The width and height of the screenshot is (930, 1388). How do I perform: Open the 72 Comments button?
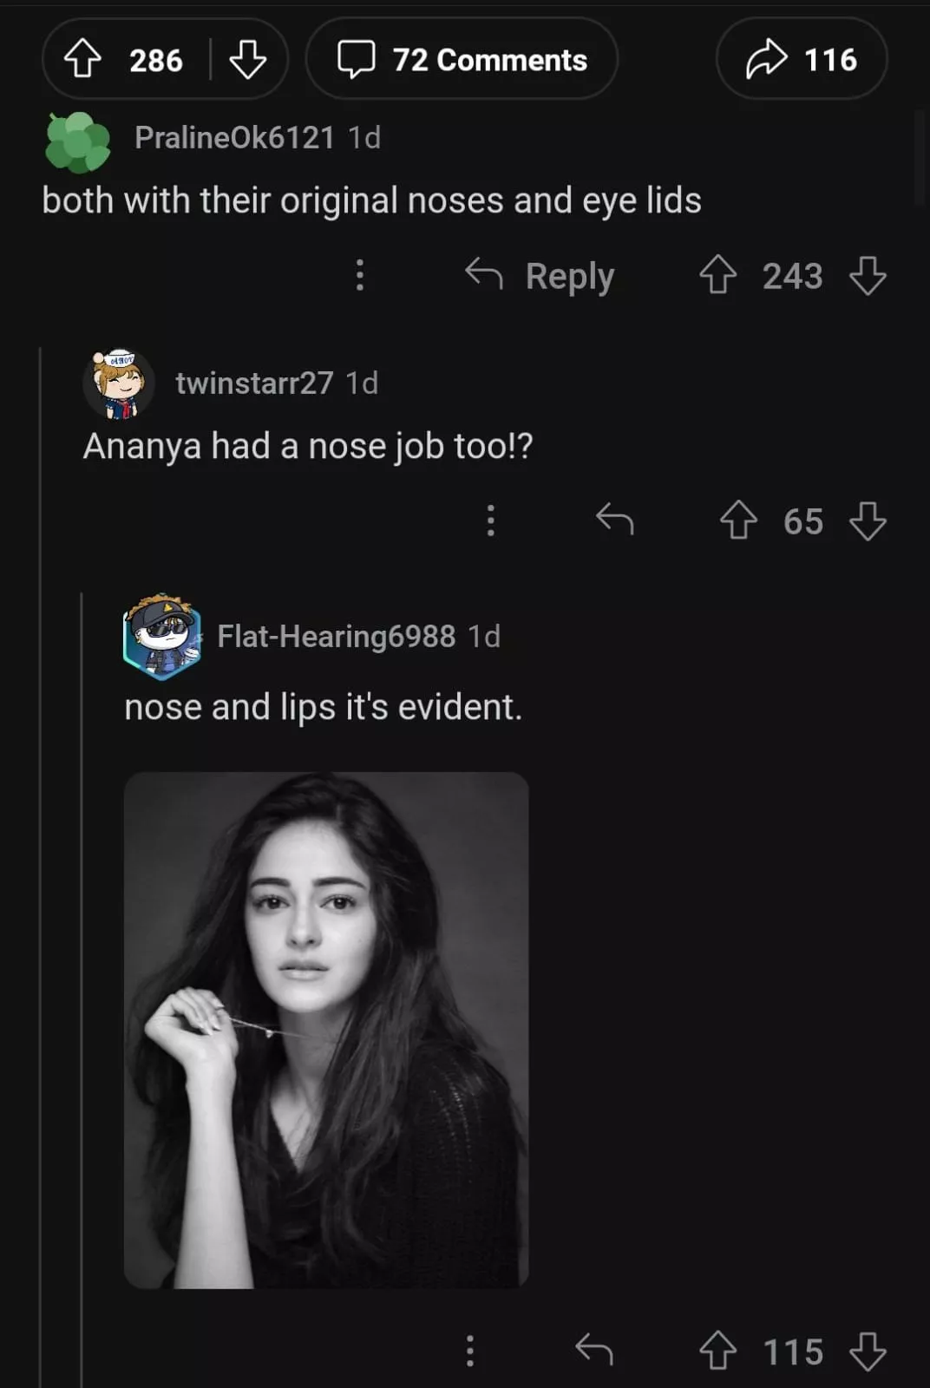[462, 60]
